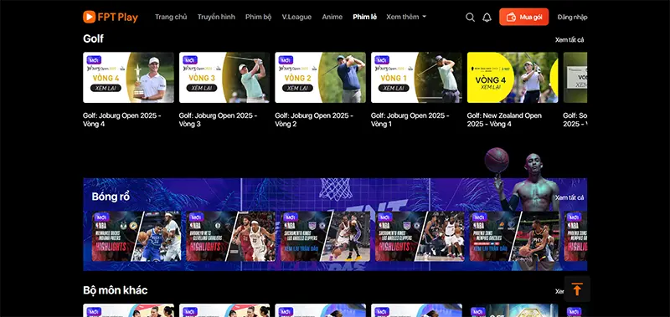
Task: Expand the Xem thêm dropdown menu
Action: (x=406, y=17)
